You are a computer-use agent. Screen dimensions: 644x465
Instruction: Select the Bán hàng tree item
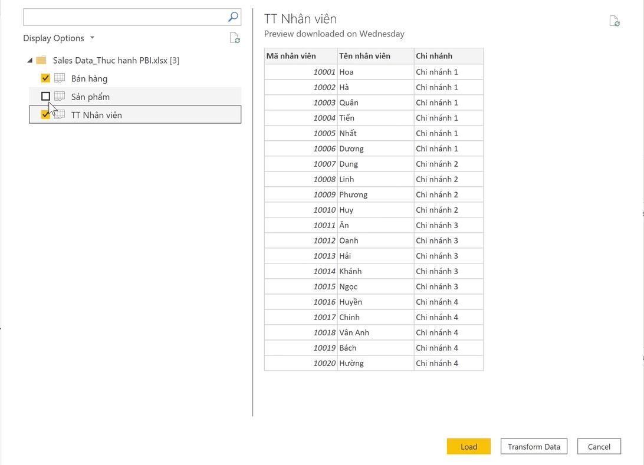click(90, 78)
